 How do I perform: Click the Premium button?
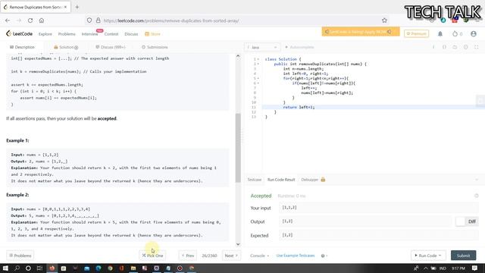(x=416, y=33)
